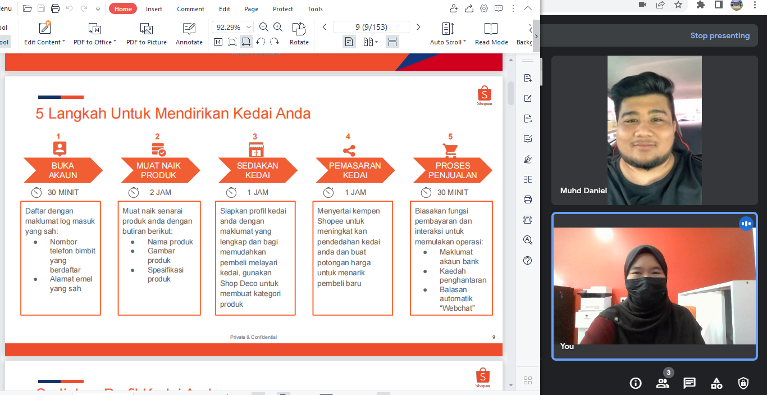Image resolution: width=767 pixels, height=395 pixels.
Task: Click the Redo arrow icon
Action: [x=84, y=8]
